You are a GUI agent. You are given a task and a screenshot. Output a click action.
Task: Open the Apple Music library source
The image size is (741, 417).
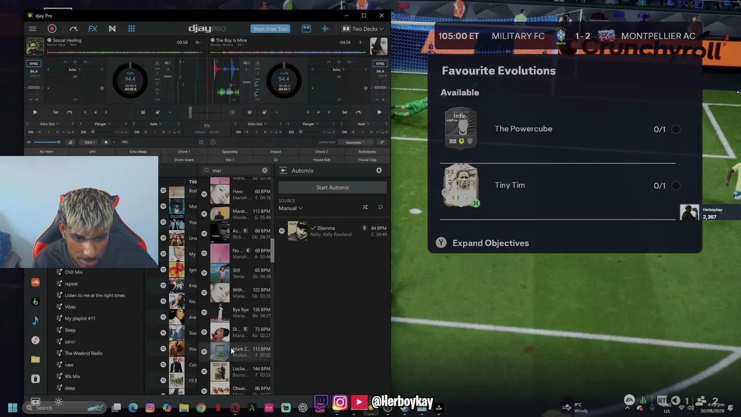[x=35, y=340]
